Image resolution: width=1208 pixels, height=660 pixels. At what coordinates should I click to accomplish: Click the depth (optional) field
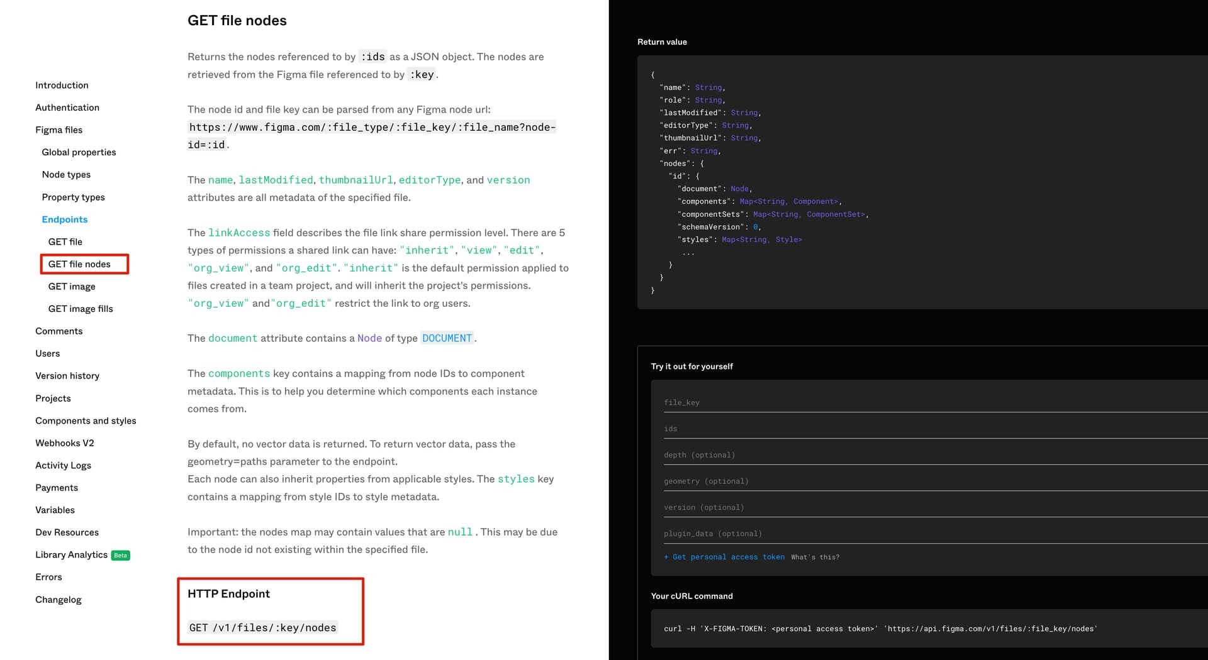936,455
